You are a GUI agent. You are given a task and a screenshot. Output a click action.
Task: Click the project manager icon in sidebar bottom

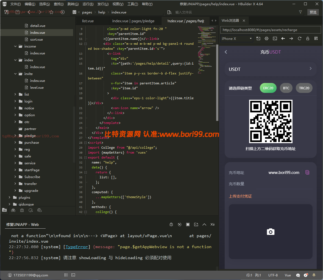click(x=4, y=210)
